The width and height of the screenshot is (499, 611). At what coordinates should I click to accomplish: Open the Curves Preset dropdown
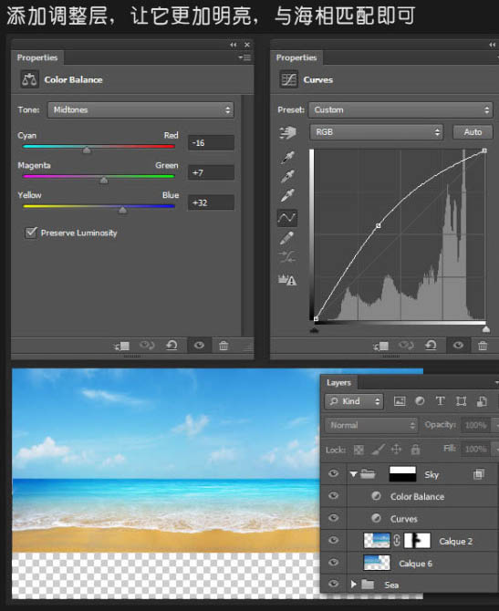coord(400,109)
